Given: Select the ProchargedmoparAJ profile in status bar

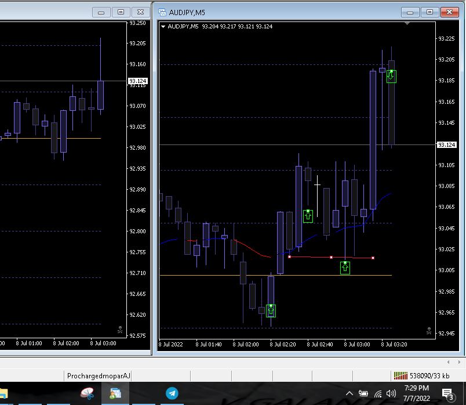Looking at the screenshot, I should coord(99,376).
